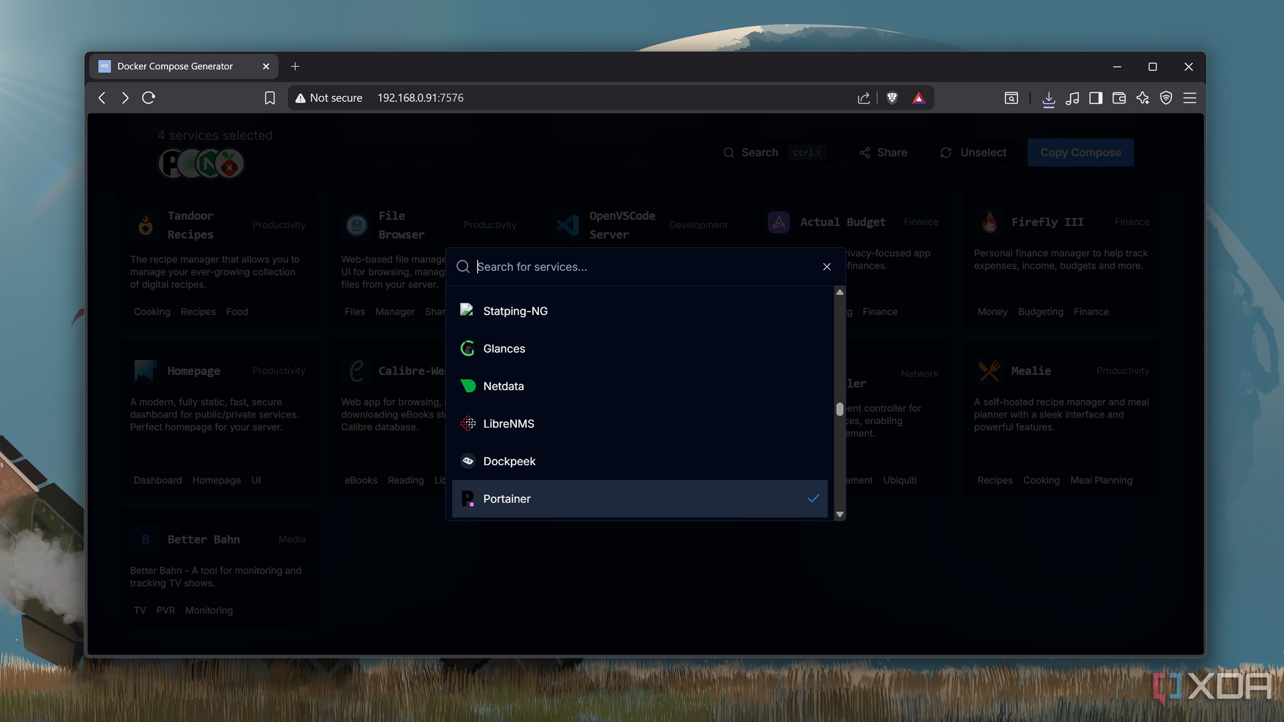Click the Copy Compose button
The image size is (1284, 722).
point(1081,152)
